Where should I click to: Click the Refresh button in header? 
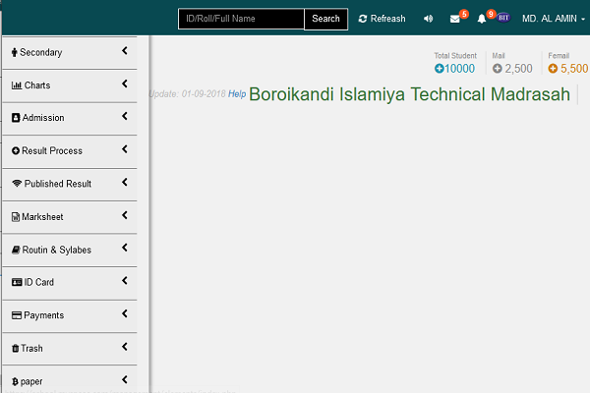(x=382, y=19)
